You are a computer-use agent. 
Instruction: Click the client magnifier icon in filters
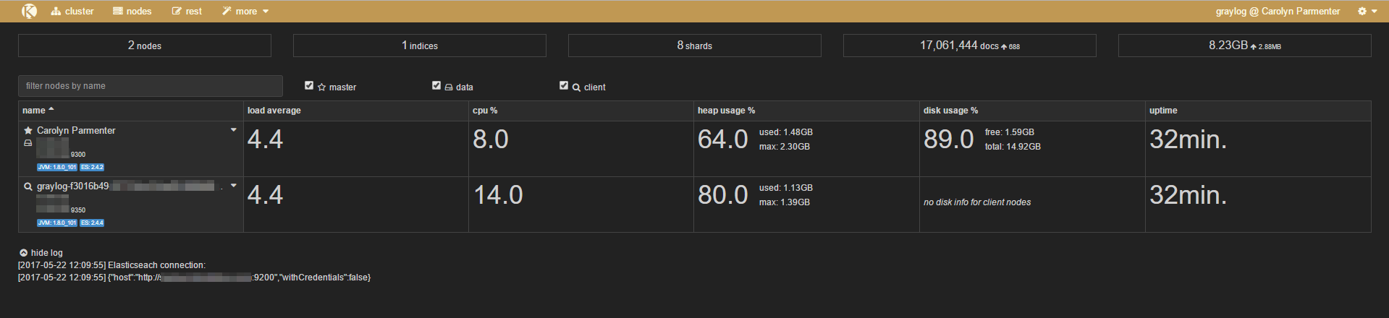click(x=577, y=87)
